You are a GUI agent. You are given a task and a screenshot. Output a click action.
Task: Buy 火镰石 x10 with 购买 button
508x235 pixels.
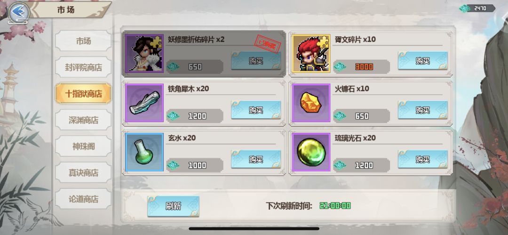click(423, 110)
